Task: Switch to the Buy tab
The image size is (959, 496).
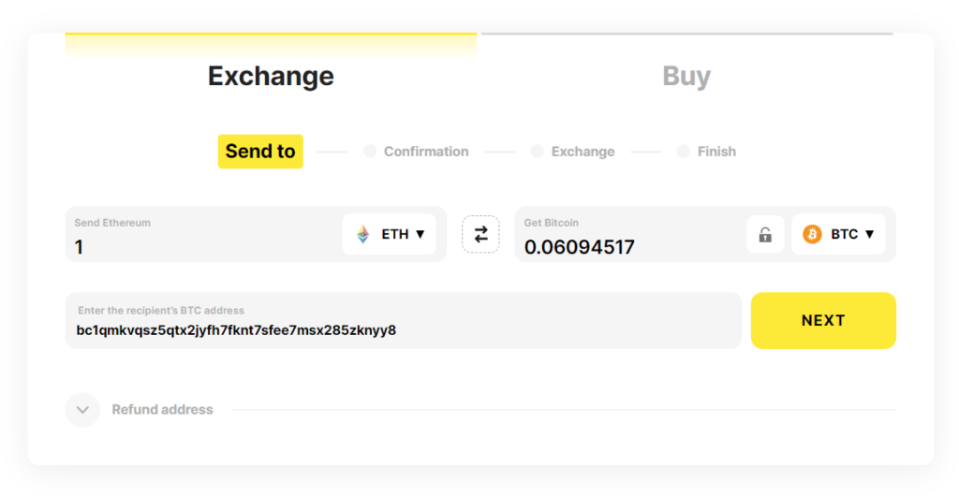Action: coord(686,76)
